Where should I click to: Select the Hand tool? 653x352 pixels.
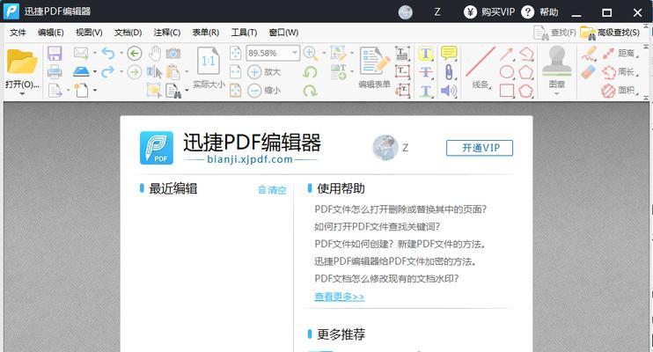click(155, 53)
